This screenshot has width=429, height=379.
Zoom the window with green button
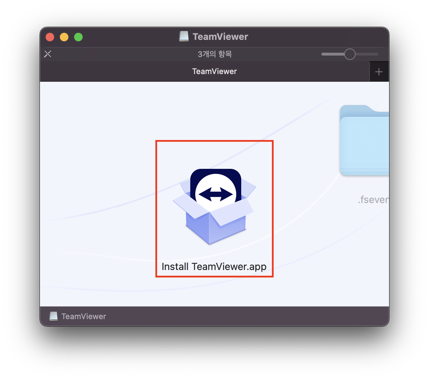tap(78, 37)
